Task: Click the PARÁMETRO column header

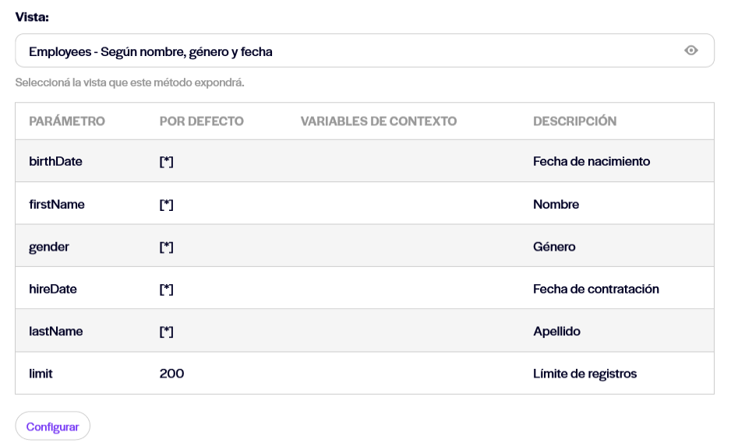Action: pyautogui.click(x=67, y=121)
